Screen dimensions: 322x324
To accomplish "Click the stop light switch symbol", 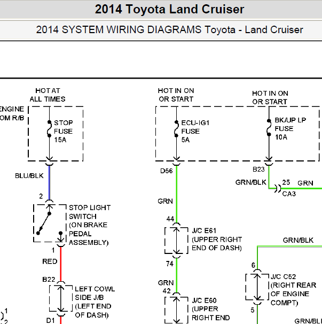I will (x=50, y=223).
